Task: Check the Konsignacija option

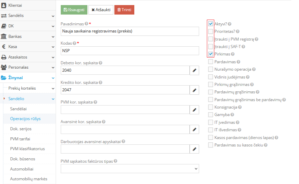Action: (211, 107)
